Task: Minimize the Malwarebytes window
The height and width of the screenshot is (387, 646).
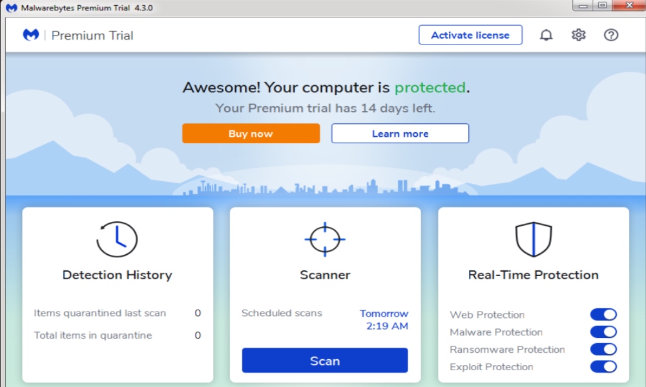Action: (x=583, y=6)
